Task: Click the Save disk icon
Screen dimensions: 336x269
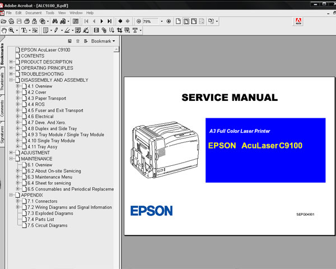Action: (19, 21)
